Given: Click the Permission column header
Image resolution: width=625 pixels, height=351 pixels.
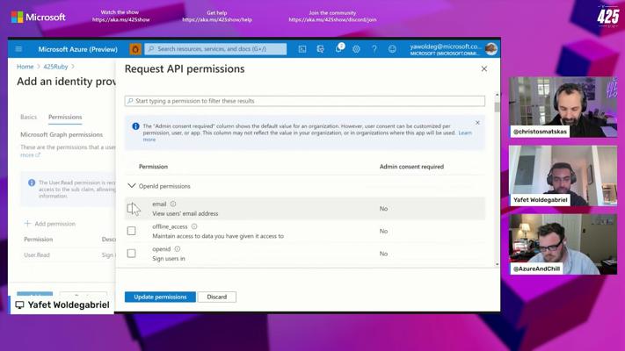Looking at the screenshot, I should 153,167.
